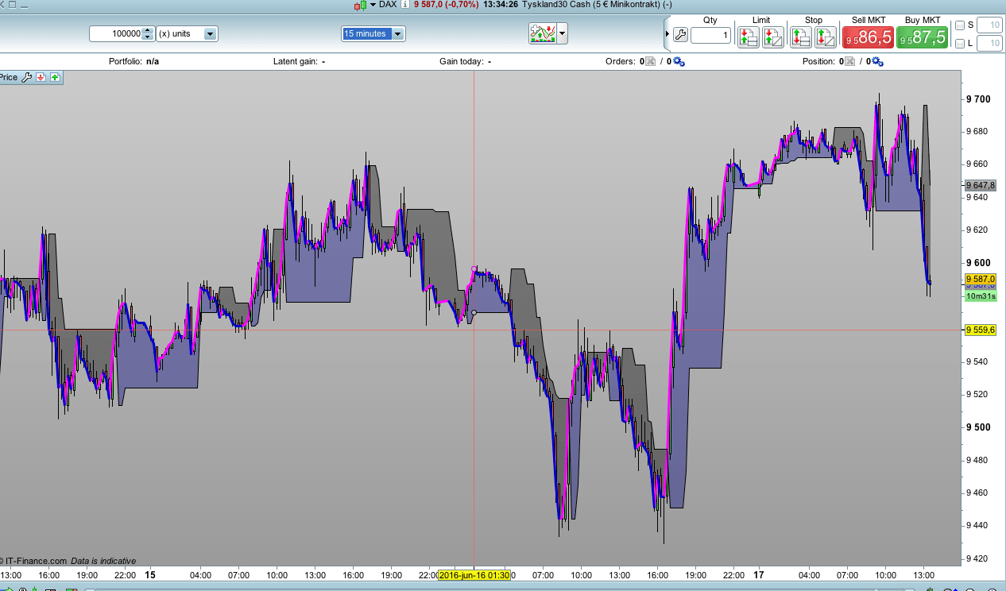This screenshot has width=1006, height=591.
Task: Click the Position: 0 label
Action: (822, 61)
